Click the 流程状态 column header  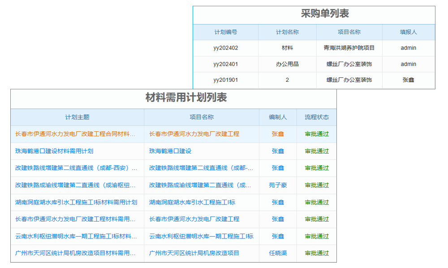[316, 117]
